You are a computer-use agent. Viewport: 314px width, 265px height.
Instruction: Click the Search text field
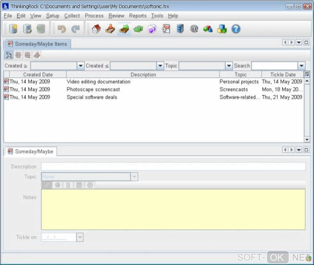click(x=275, y=66)
